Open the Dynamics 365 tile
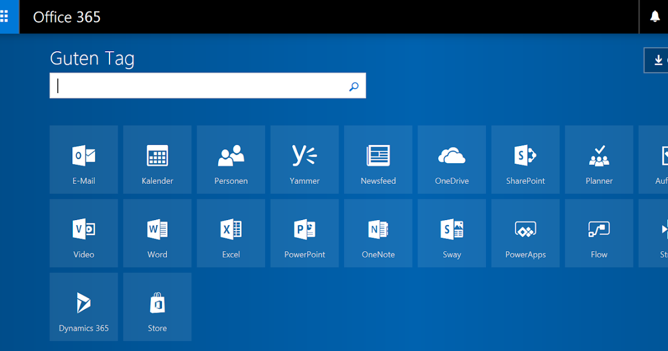The width and height of the screenshot is (668, 351). coord(84,307)
